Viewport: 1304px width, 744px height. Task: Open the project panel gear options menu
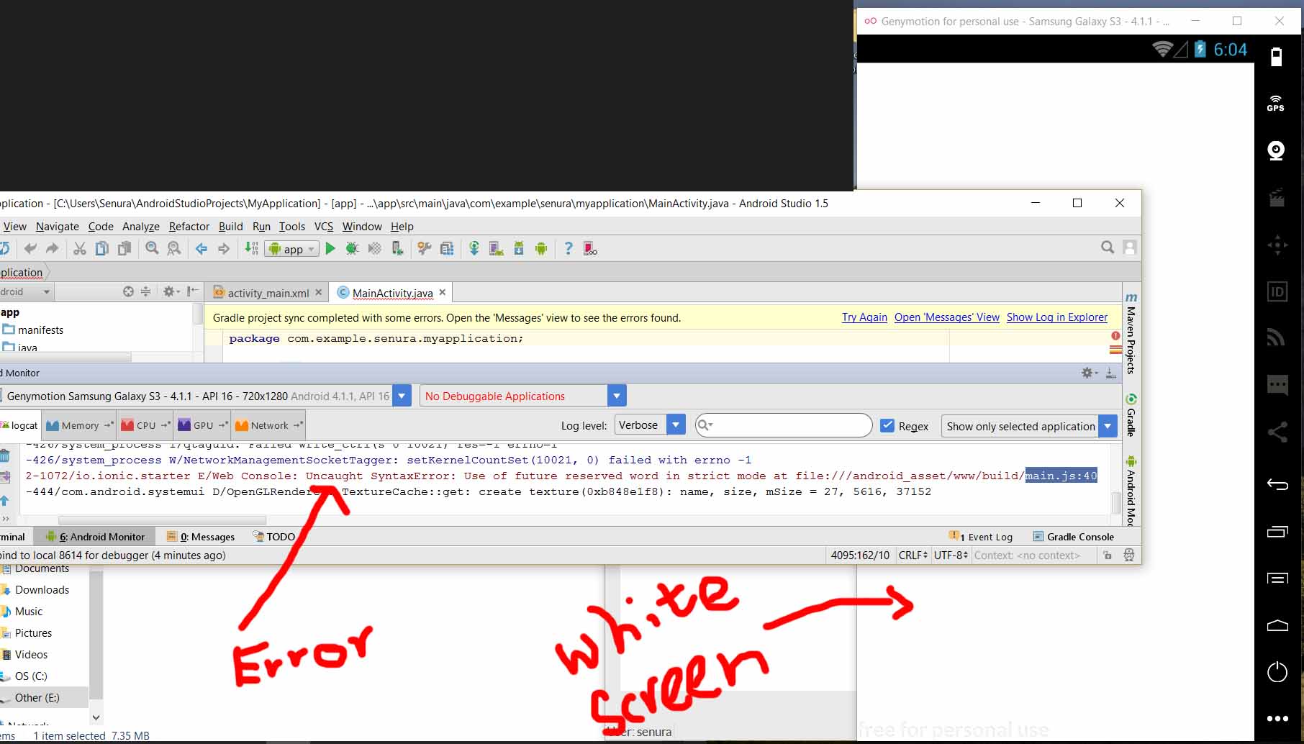[x=170, y=291]
